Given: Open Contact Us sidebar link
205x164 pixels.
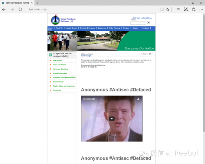Looking at the screenshot, I should 57,90.
